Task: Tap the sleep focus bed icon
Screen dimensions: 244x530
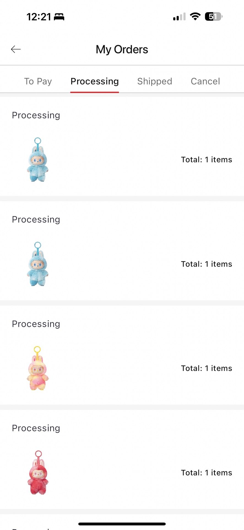Action: click(x=59, y=17)
